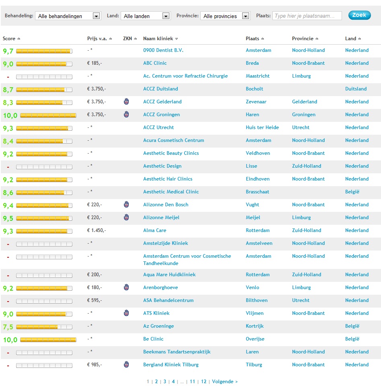Go to results page 12
Viewport: 381px width, 388px height.
point(204,382)
